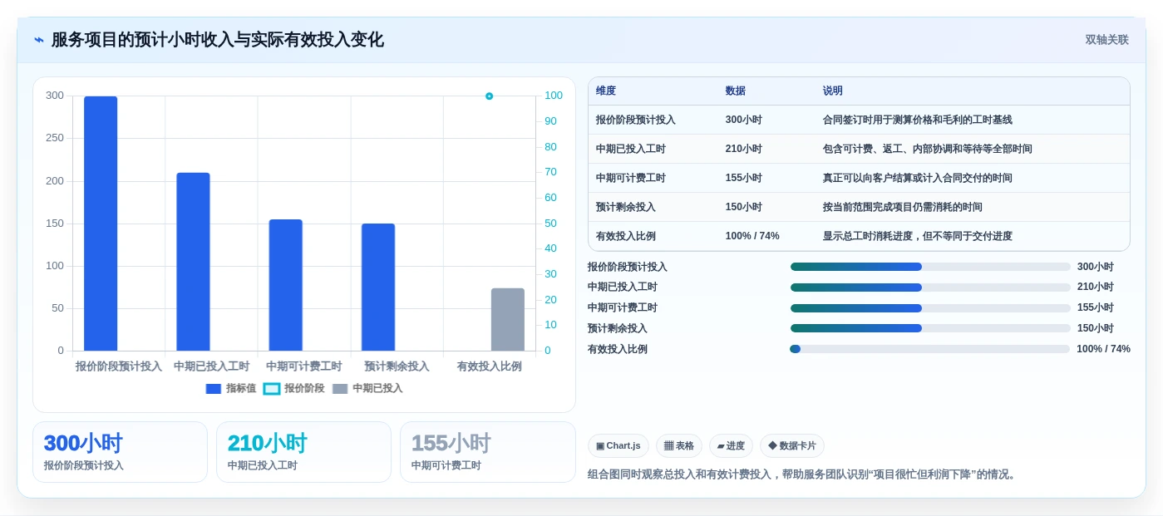Click the 155小时 data card

click(x=488, y=452)
